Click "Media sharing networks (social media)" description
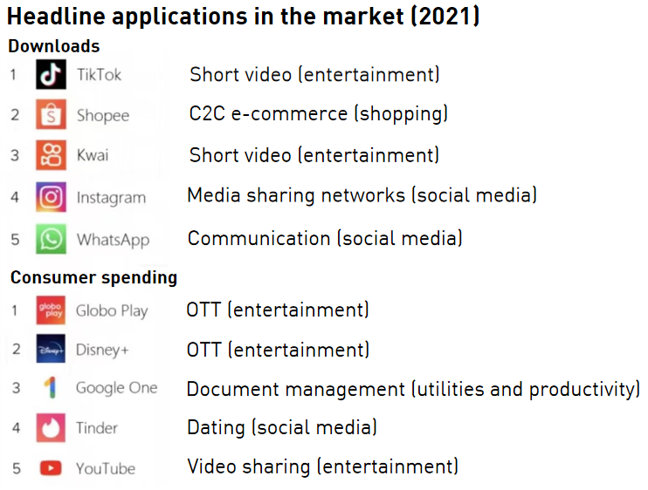648x490 pixels. pyautogui.click(x=362, y=195)
